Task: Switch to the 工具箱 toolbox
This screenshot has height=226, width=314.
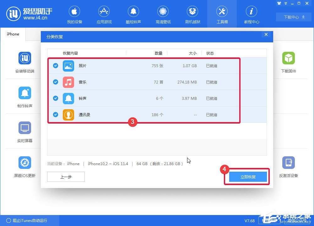Action: point(222,14)
